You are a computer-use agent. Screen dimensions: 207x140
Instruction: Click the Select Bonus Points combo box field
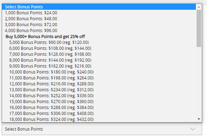pos(95,129)
